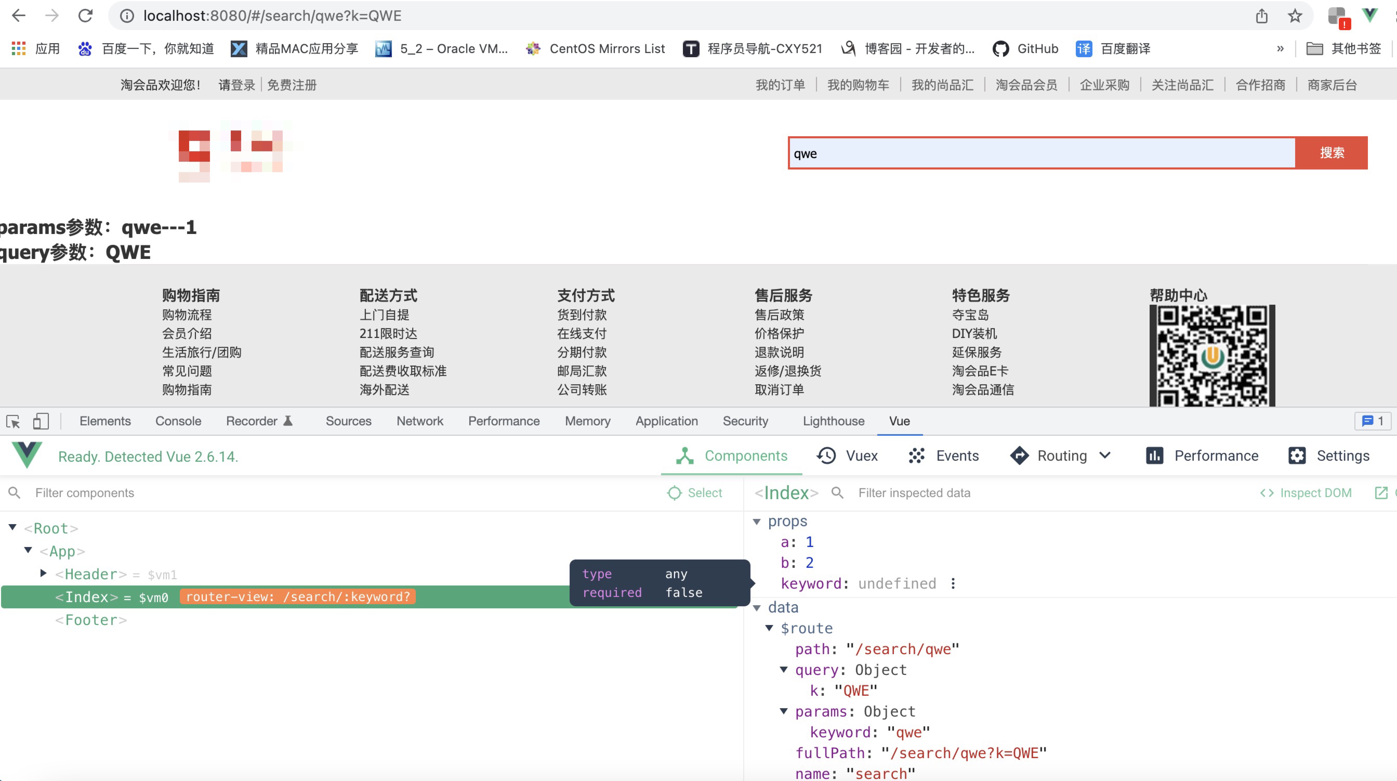Click the share page icon in address bar

coord(1261,16)
